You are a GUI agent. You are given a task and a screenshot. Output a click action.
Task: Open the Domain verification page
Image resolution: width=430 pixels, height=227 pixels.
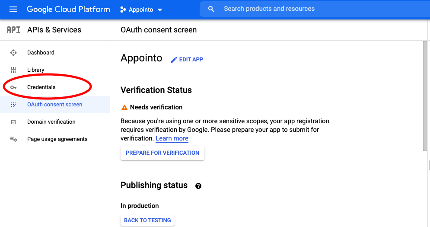coord(51,122)
